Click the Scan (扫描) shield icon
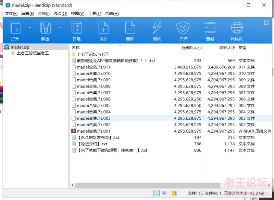 (183, 28)
